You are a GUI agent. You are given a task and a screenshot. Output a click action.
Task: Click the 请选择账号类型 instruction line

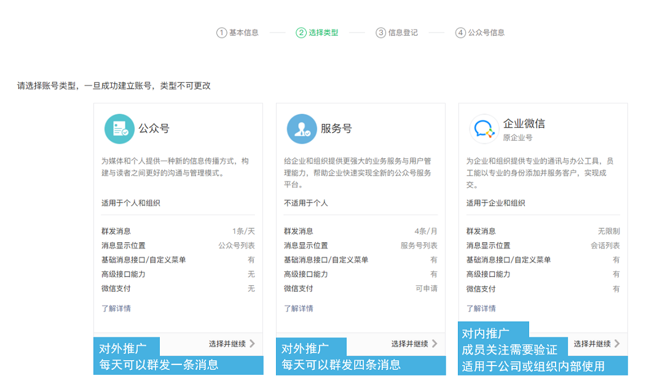(114, 85)
